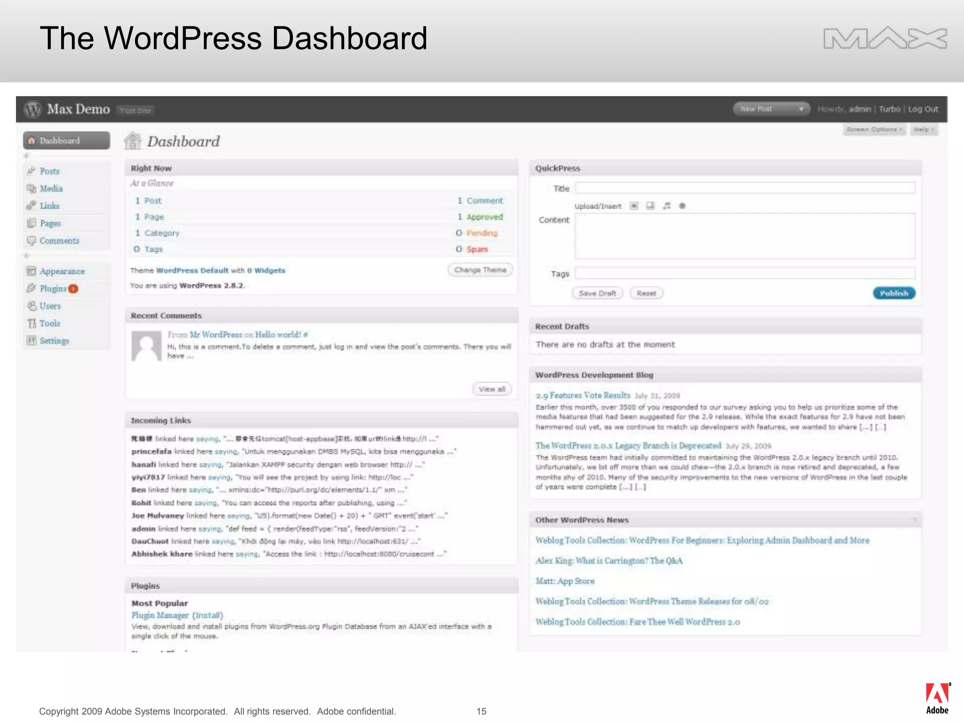Image resolution: width=964 pixels, height=723 pixels.
Task: Click the Change Theme button
Action: coord(480,270)
